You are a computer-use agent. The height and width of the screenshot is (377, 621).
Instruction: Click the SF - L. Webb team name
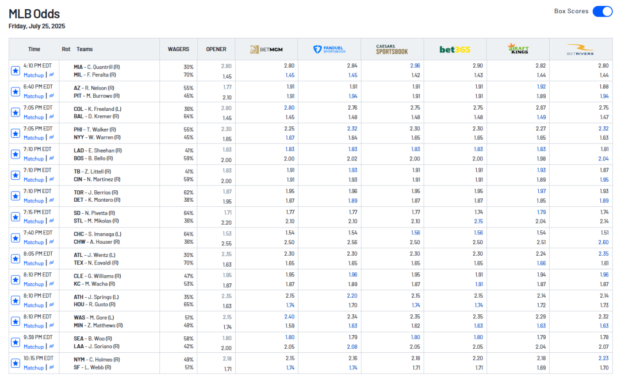[92, 367]
